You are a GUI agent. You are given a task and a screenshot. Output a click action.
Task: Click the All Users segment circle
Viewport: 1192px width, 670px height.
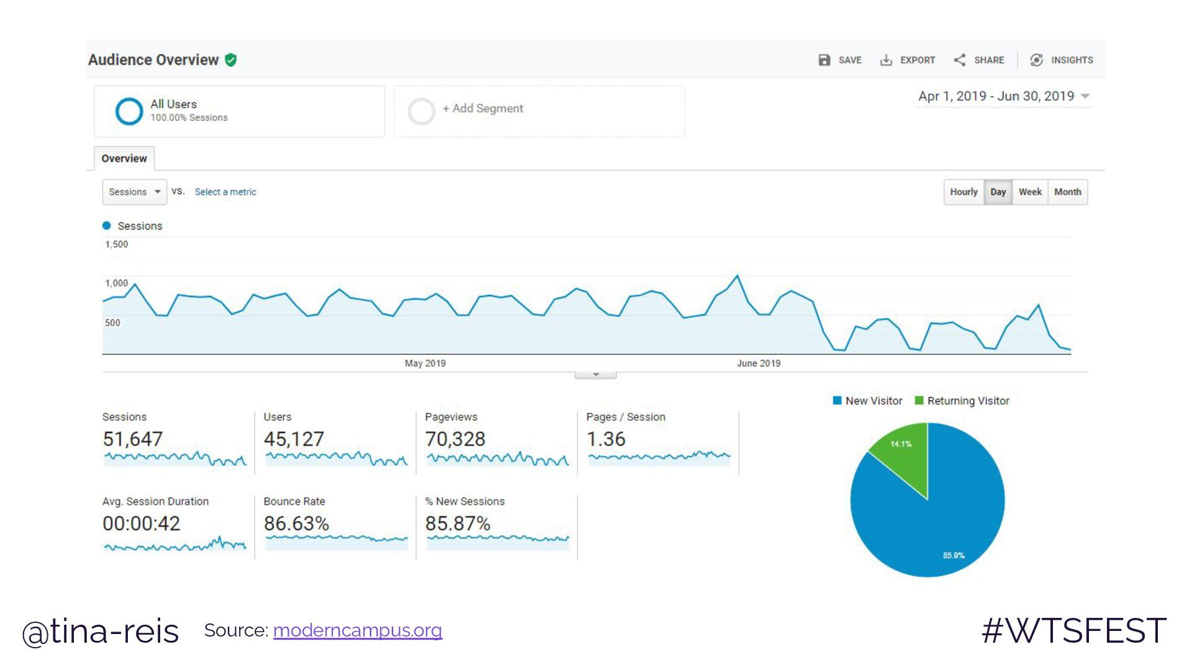pyautogui.click(x=129, y=111)
